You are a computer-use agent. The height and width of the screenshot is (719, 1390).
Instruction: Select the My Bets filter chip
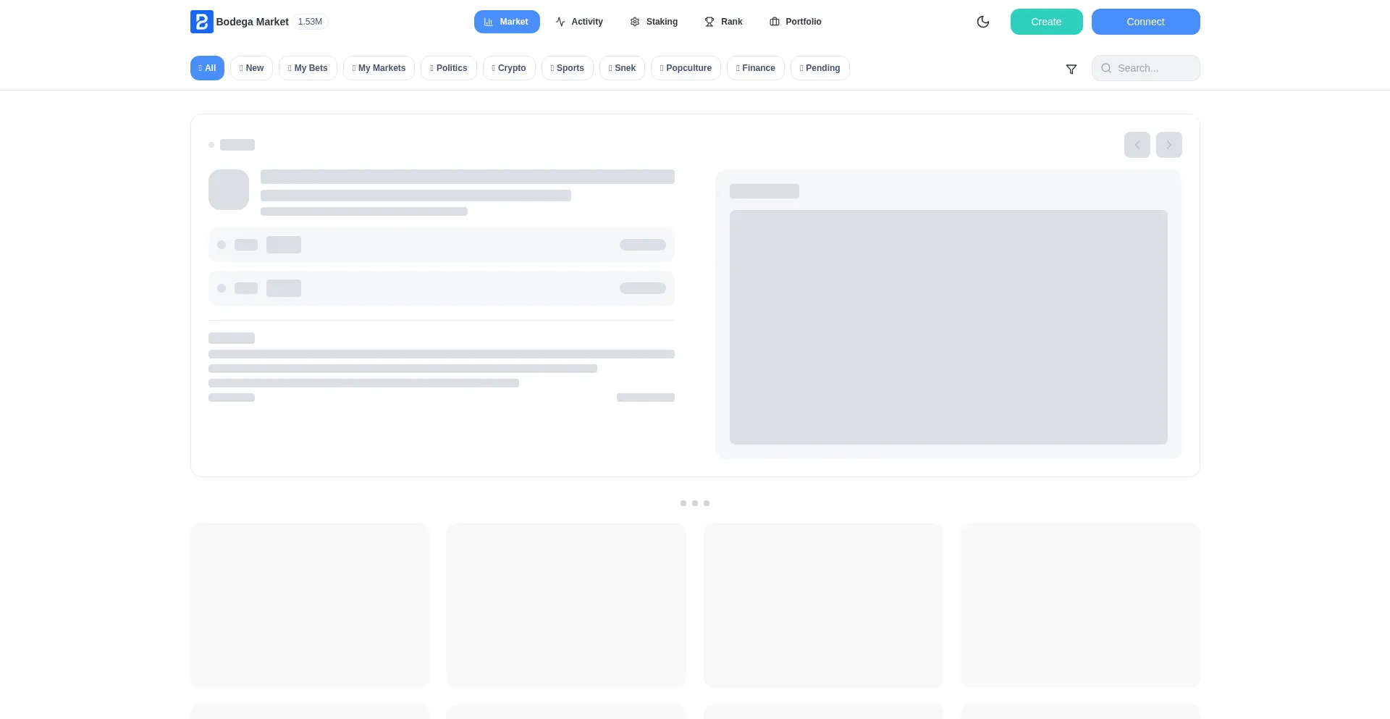[x=308, y=68]
